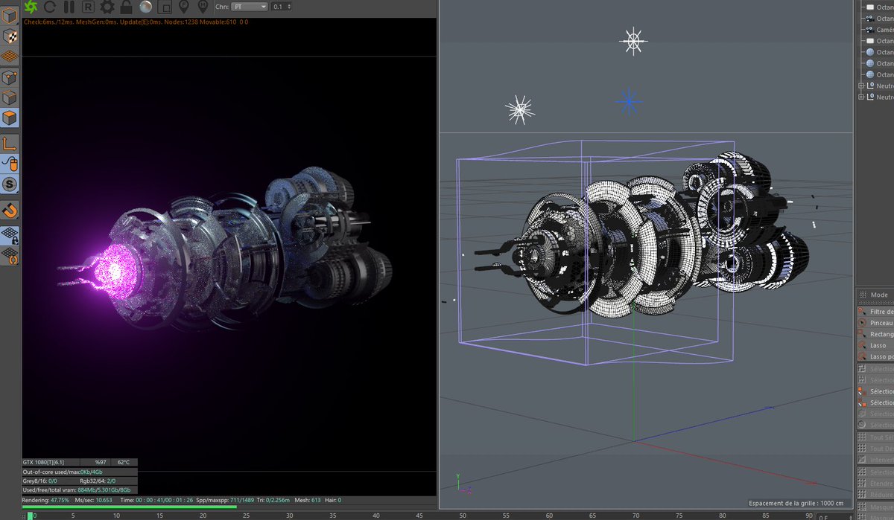
Task: Adjust the 0.1 value stepper arrows
Action: 288,6
